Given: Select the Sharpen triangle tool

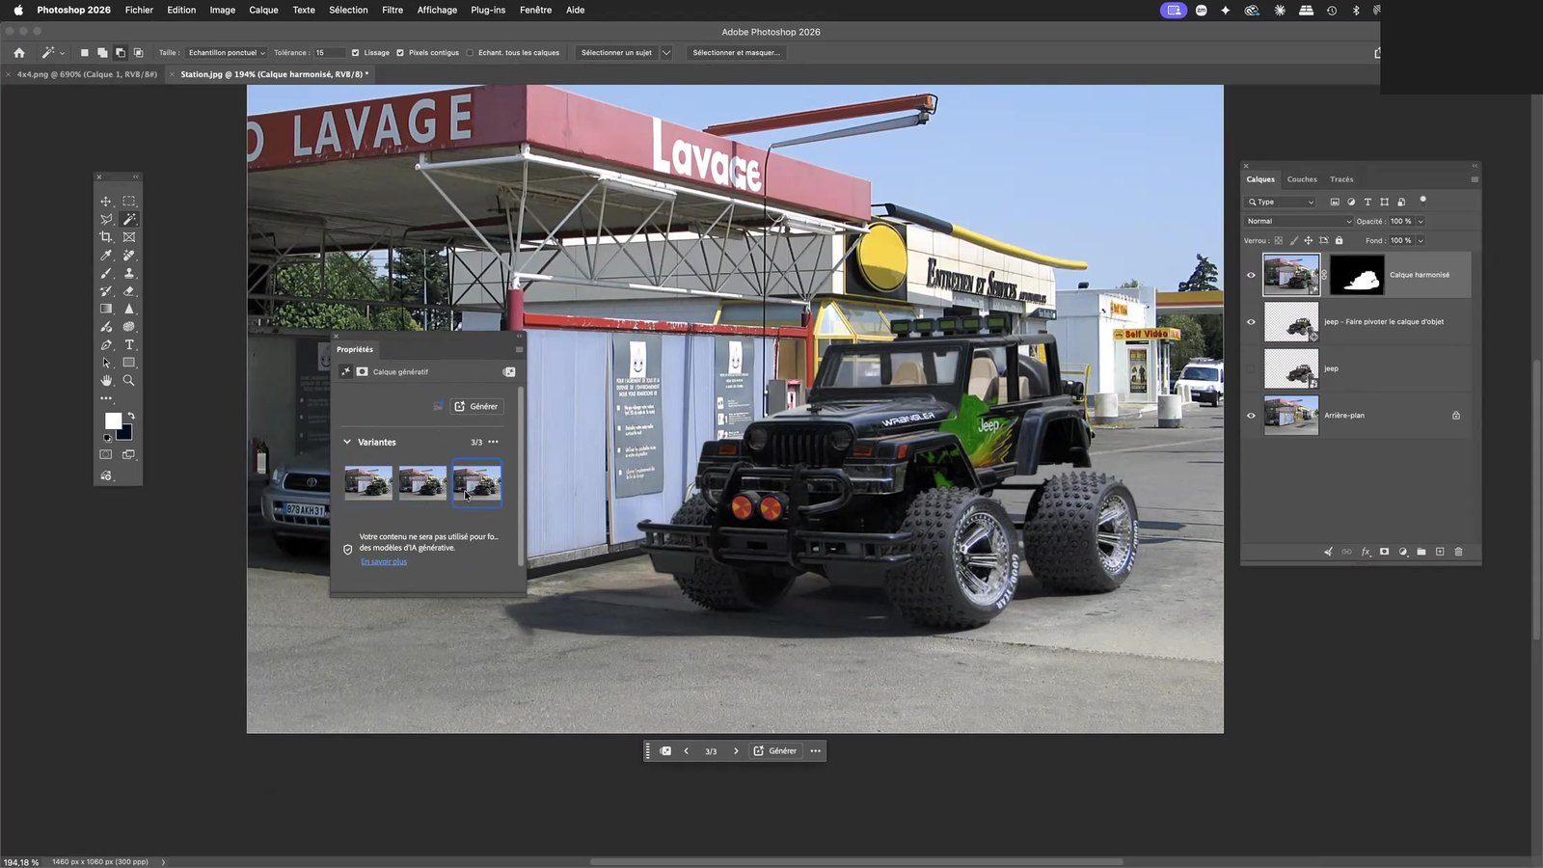Looking at the screenshot, I should click(x=129, y=309).
